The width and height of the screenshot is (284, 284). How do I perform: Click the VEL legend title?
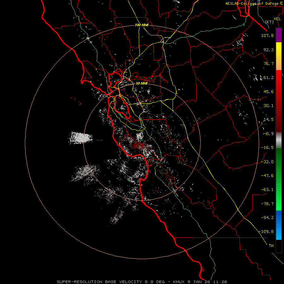tap(277, 19)
